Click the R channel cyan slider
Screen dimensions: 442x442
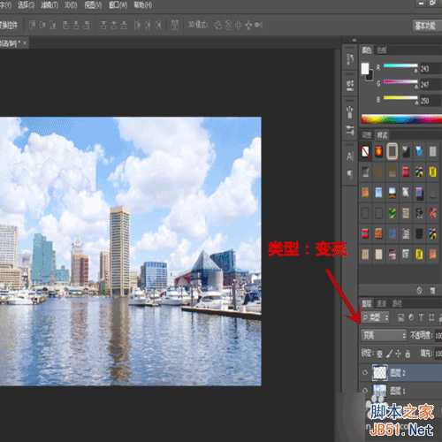pyautogui.click(x=400, y=65)
